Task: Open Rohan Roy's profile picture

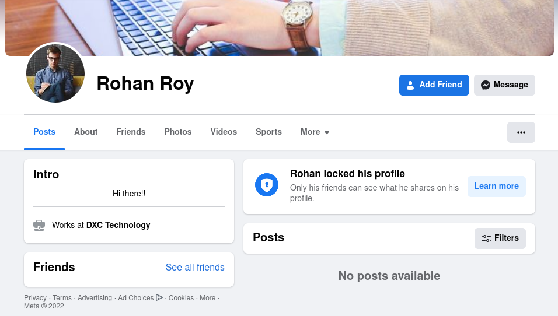Action: (55, 73)
